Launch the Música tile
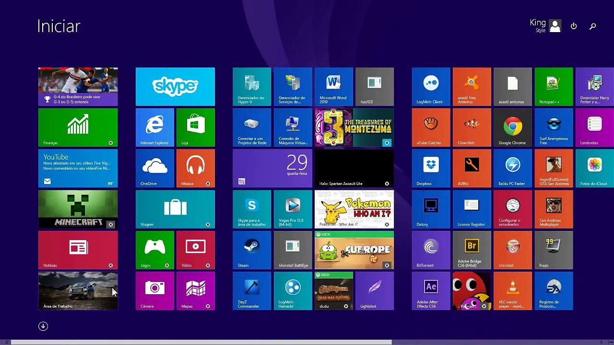This screenshot has height=345, width=614. tap(196, 168)
